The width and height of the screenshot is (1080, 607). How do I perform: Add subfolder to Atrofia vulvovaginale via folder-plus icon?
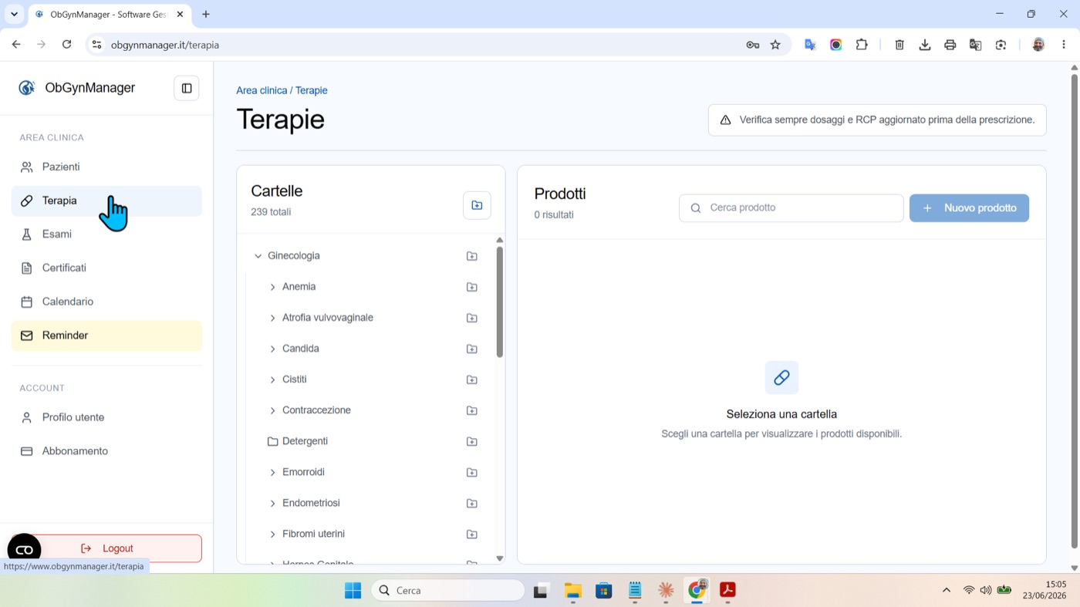point(472,318)
